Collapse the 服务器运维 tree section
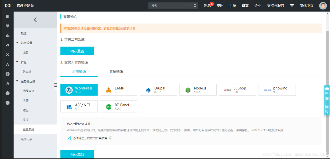The image size is (330, 159). tap(17, 81)
